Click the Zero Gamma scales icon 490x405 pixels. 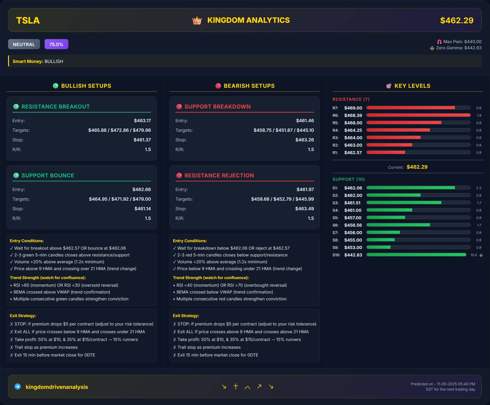432,48
